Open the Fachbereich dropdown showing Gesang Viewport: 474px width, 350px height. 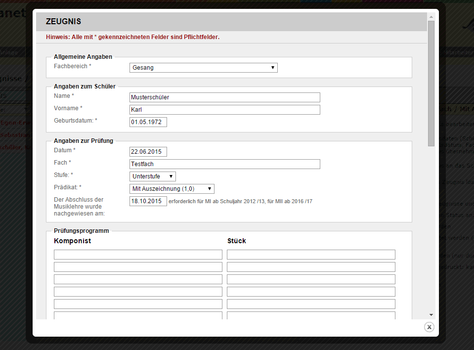[204, 68]
